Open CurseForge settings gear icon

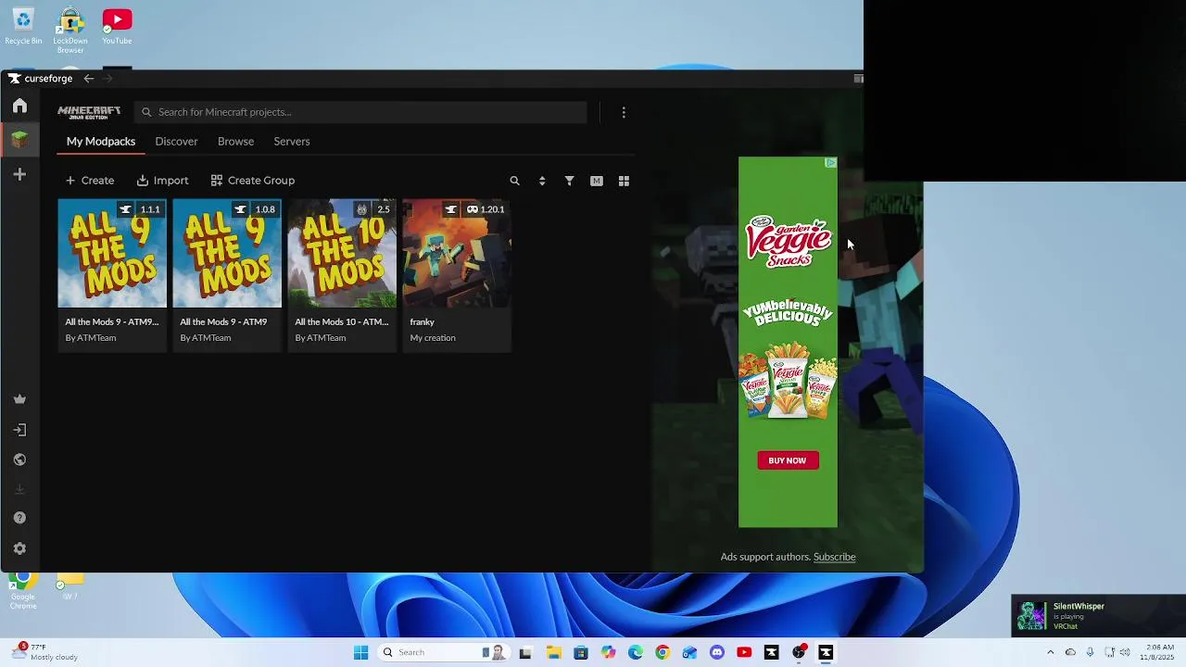tap(19, 548)
